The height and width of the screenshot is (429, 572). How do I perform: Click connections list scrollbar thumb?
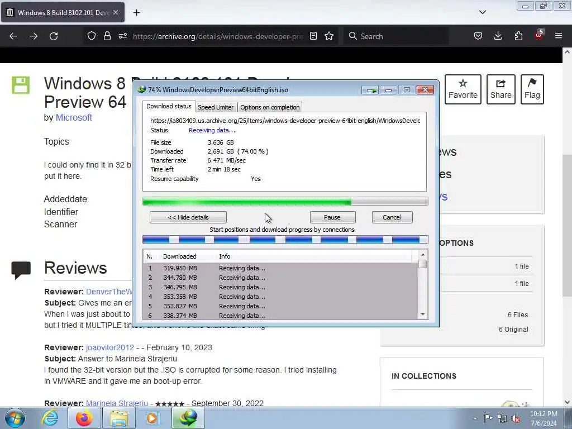[423, 264]
